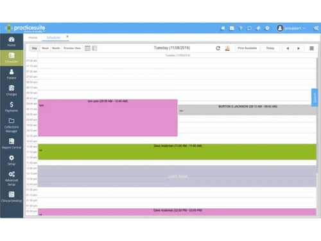321x241 pixels.
Task: Close the Scheduler tab
Action: [67, 37]
